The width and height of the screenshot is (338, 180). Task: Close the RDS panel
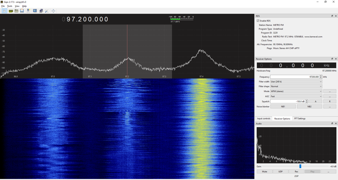click(x=336, y=16)
